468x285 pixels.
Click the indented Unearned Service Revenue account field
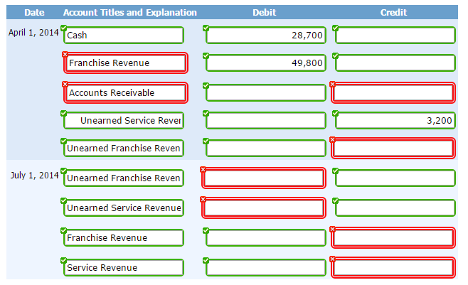[x=124, y=120]
